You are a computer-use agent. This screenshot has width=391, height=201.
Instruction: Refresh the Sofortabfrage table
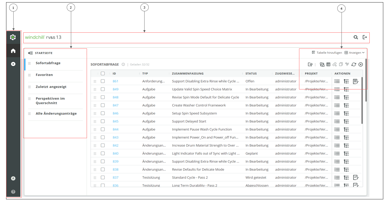(x=354, y=65)
